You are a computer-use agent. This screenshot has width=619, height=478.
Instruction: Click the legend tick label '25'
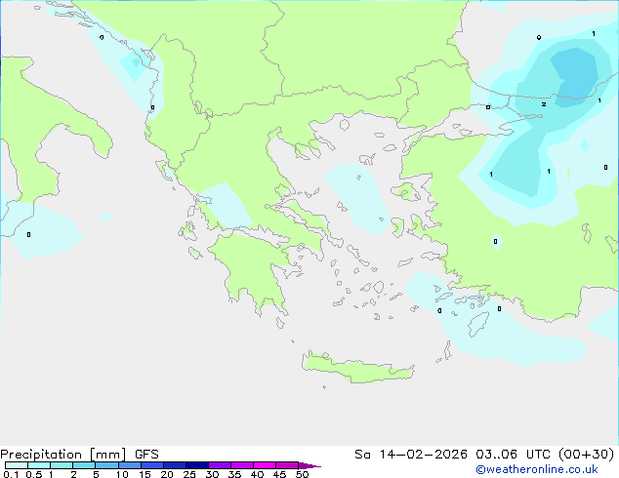tap(189, 474)
